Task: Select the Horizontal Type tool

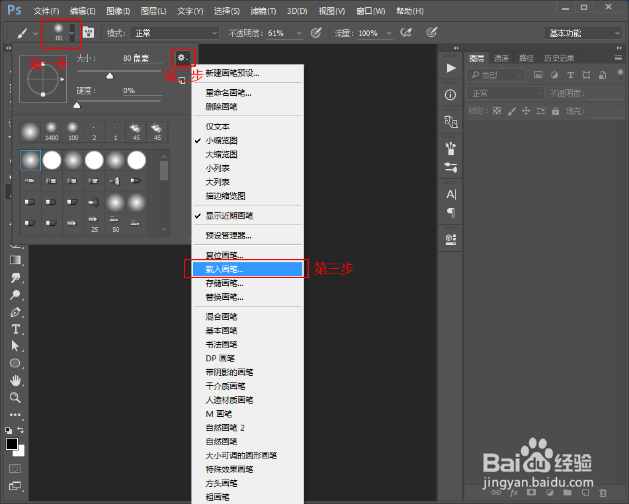Action: [15, 329]
